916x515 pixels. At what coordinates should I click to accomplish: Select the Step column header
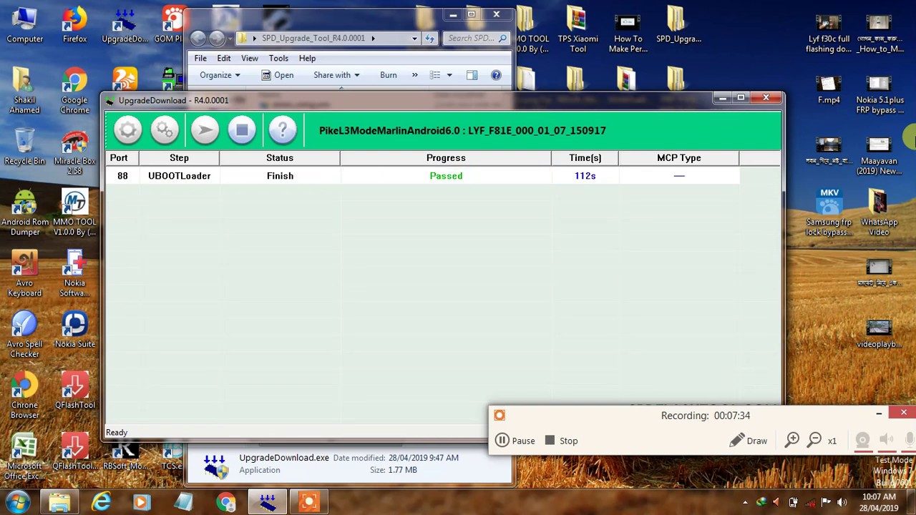[x=179, y=158]
